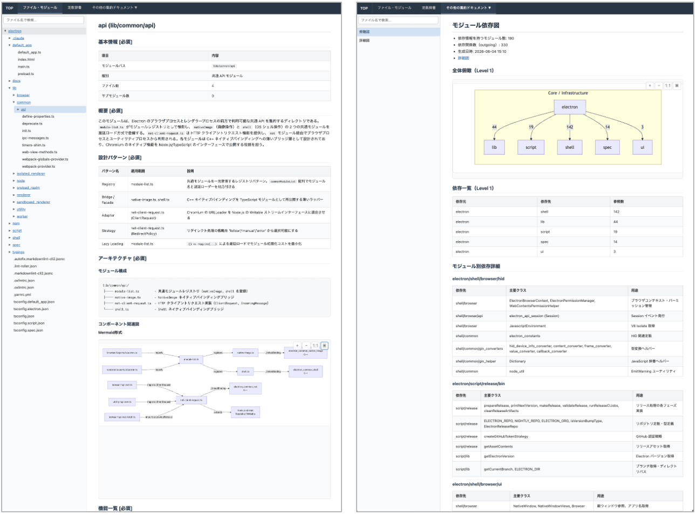Open the renderer folder link under lib
697x515 pixels.
pyautogui.click(x=23, y=195)
